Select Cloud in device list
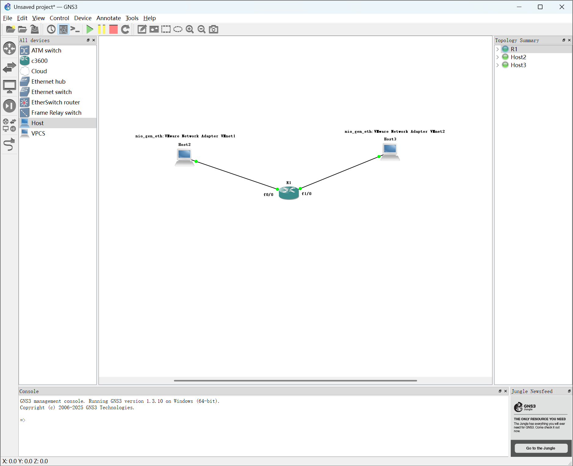The image size is (573, 466). [x=58, y=71]
